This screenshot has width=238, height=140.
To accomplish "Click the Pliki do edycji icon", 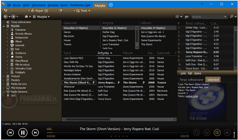I will tap(12, 65).
